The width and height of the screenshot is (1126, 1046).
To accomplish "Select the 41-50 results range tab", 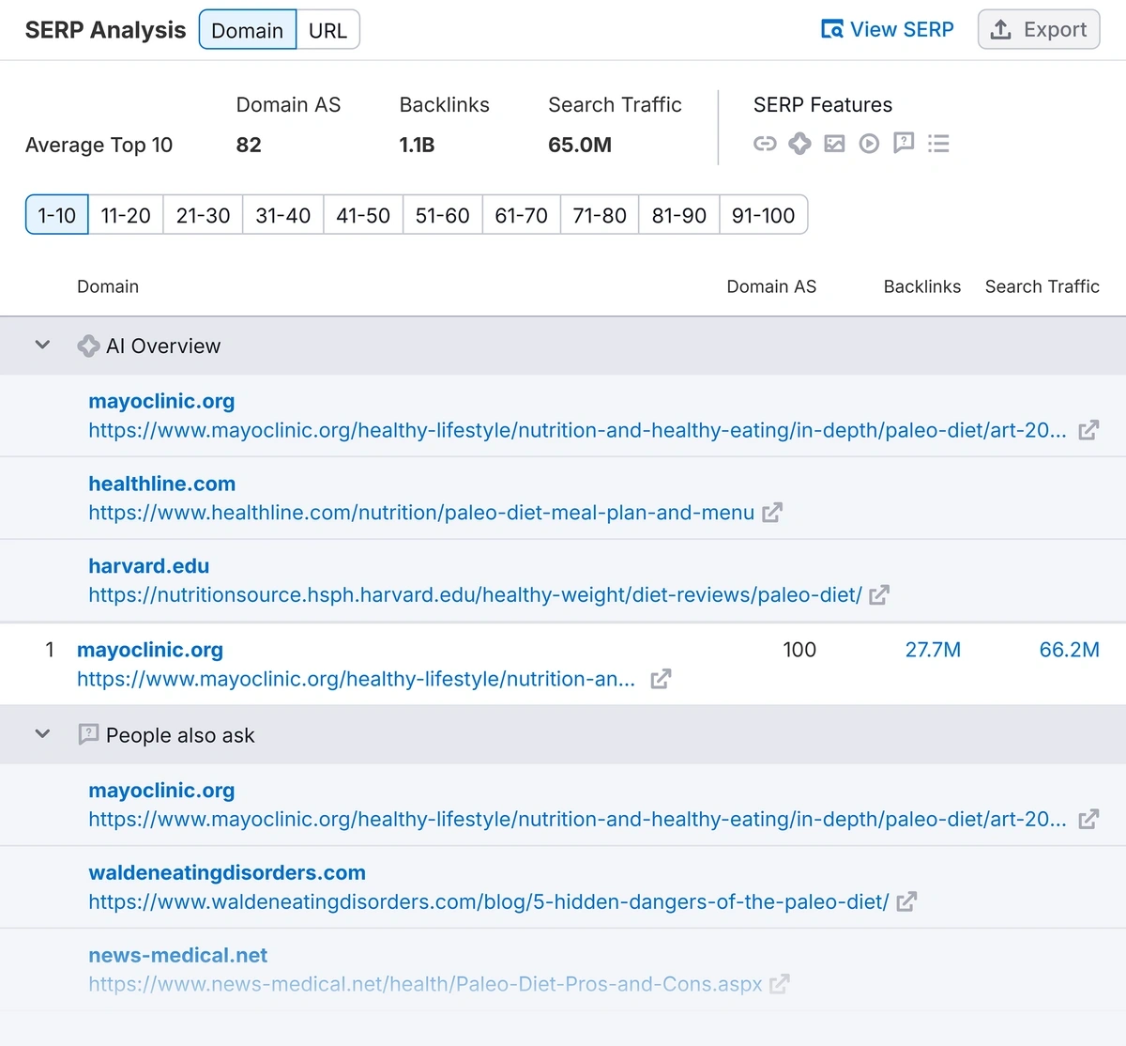I will 363,215.
